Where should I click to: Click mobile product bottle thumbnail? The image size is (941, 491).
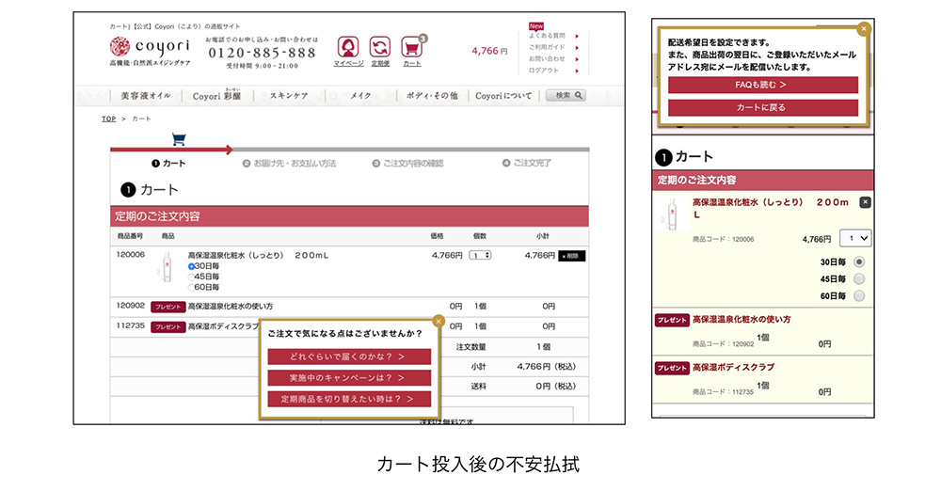[x=672, y=214]
